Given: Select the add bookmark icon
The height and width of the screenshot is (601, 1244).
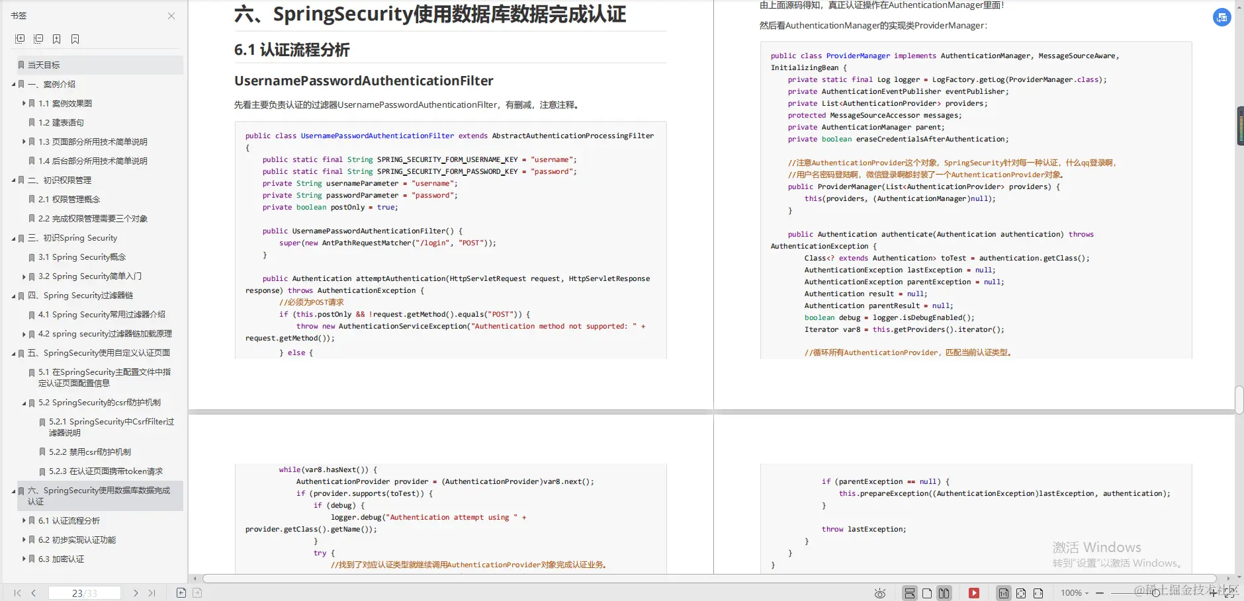Looking at the screenshot, I should tap(57, 38).
